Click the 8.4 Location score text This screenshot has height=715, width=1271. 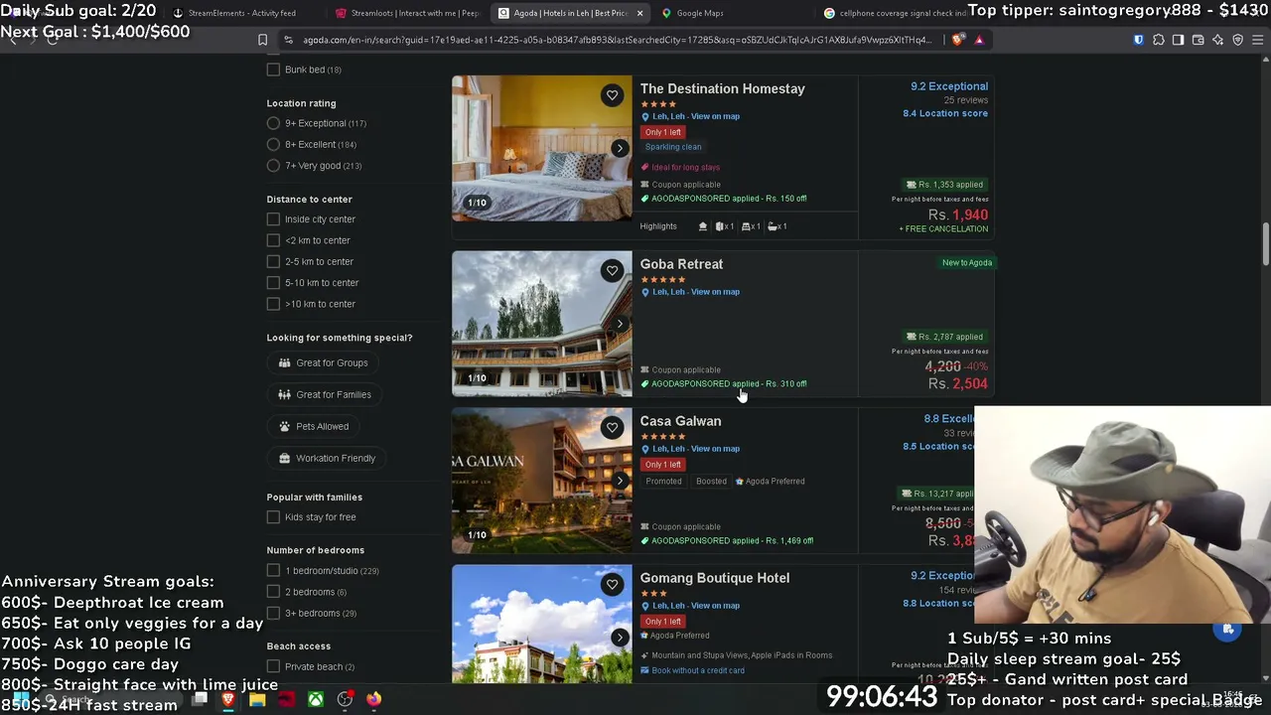[945, 113]
